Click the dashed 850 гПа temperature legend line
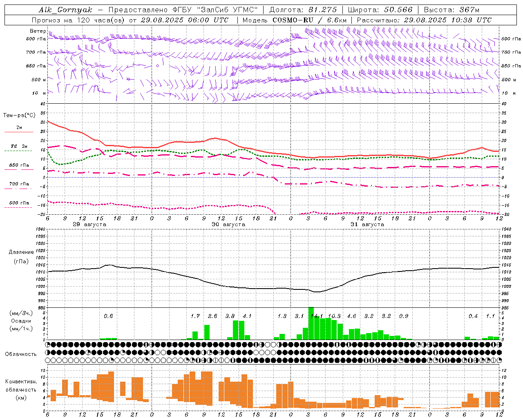This screenshot has width=523, height=418. [19, 170]
